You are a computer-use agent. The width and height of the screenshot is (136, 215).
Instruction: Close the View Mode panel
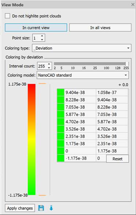click(133, 4)
